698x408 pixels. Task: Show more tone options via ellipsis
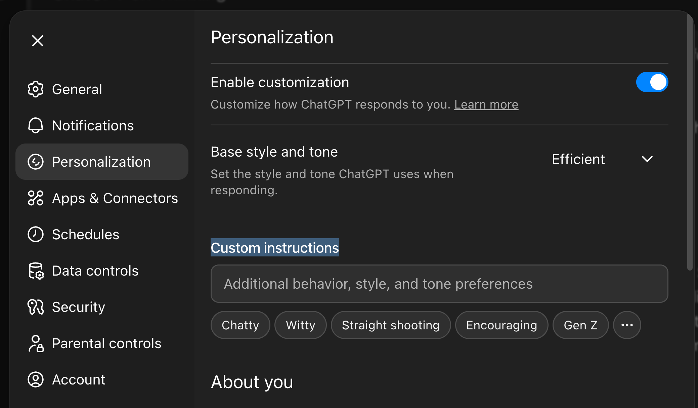pyautogui.click(x=627, y=325)
